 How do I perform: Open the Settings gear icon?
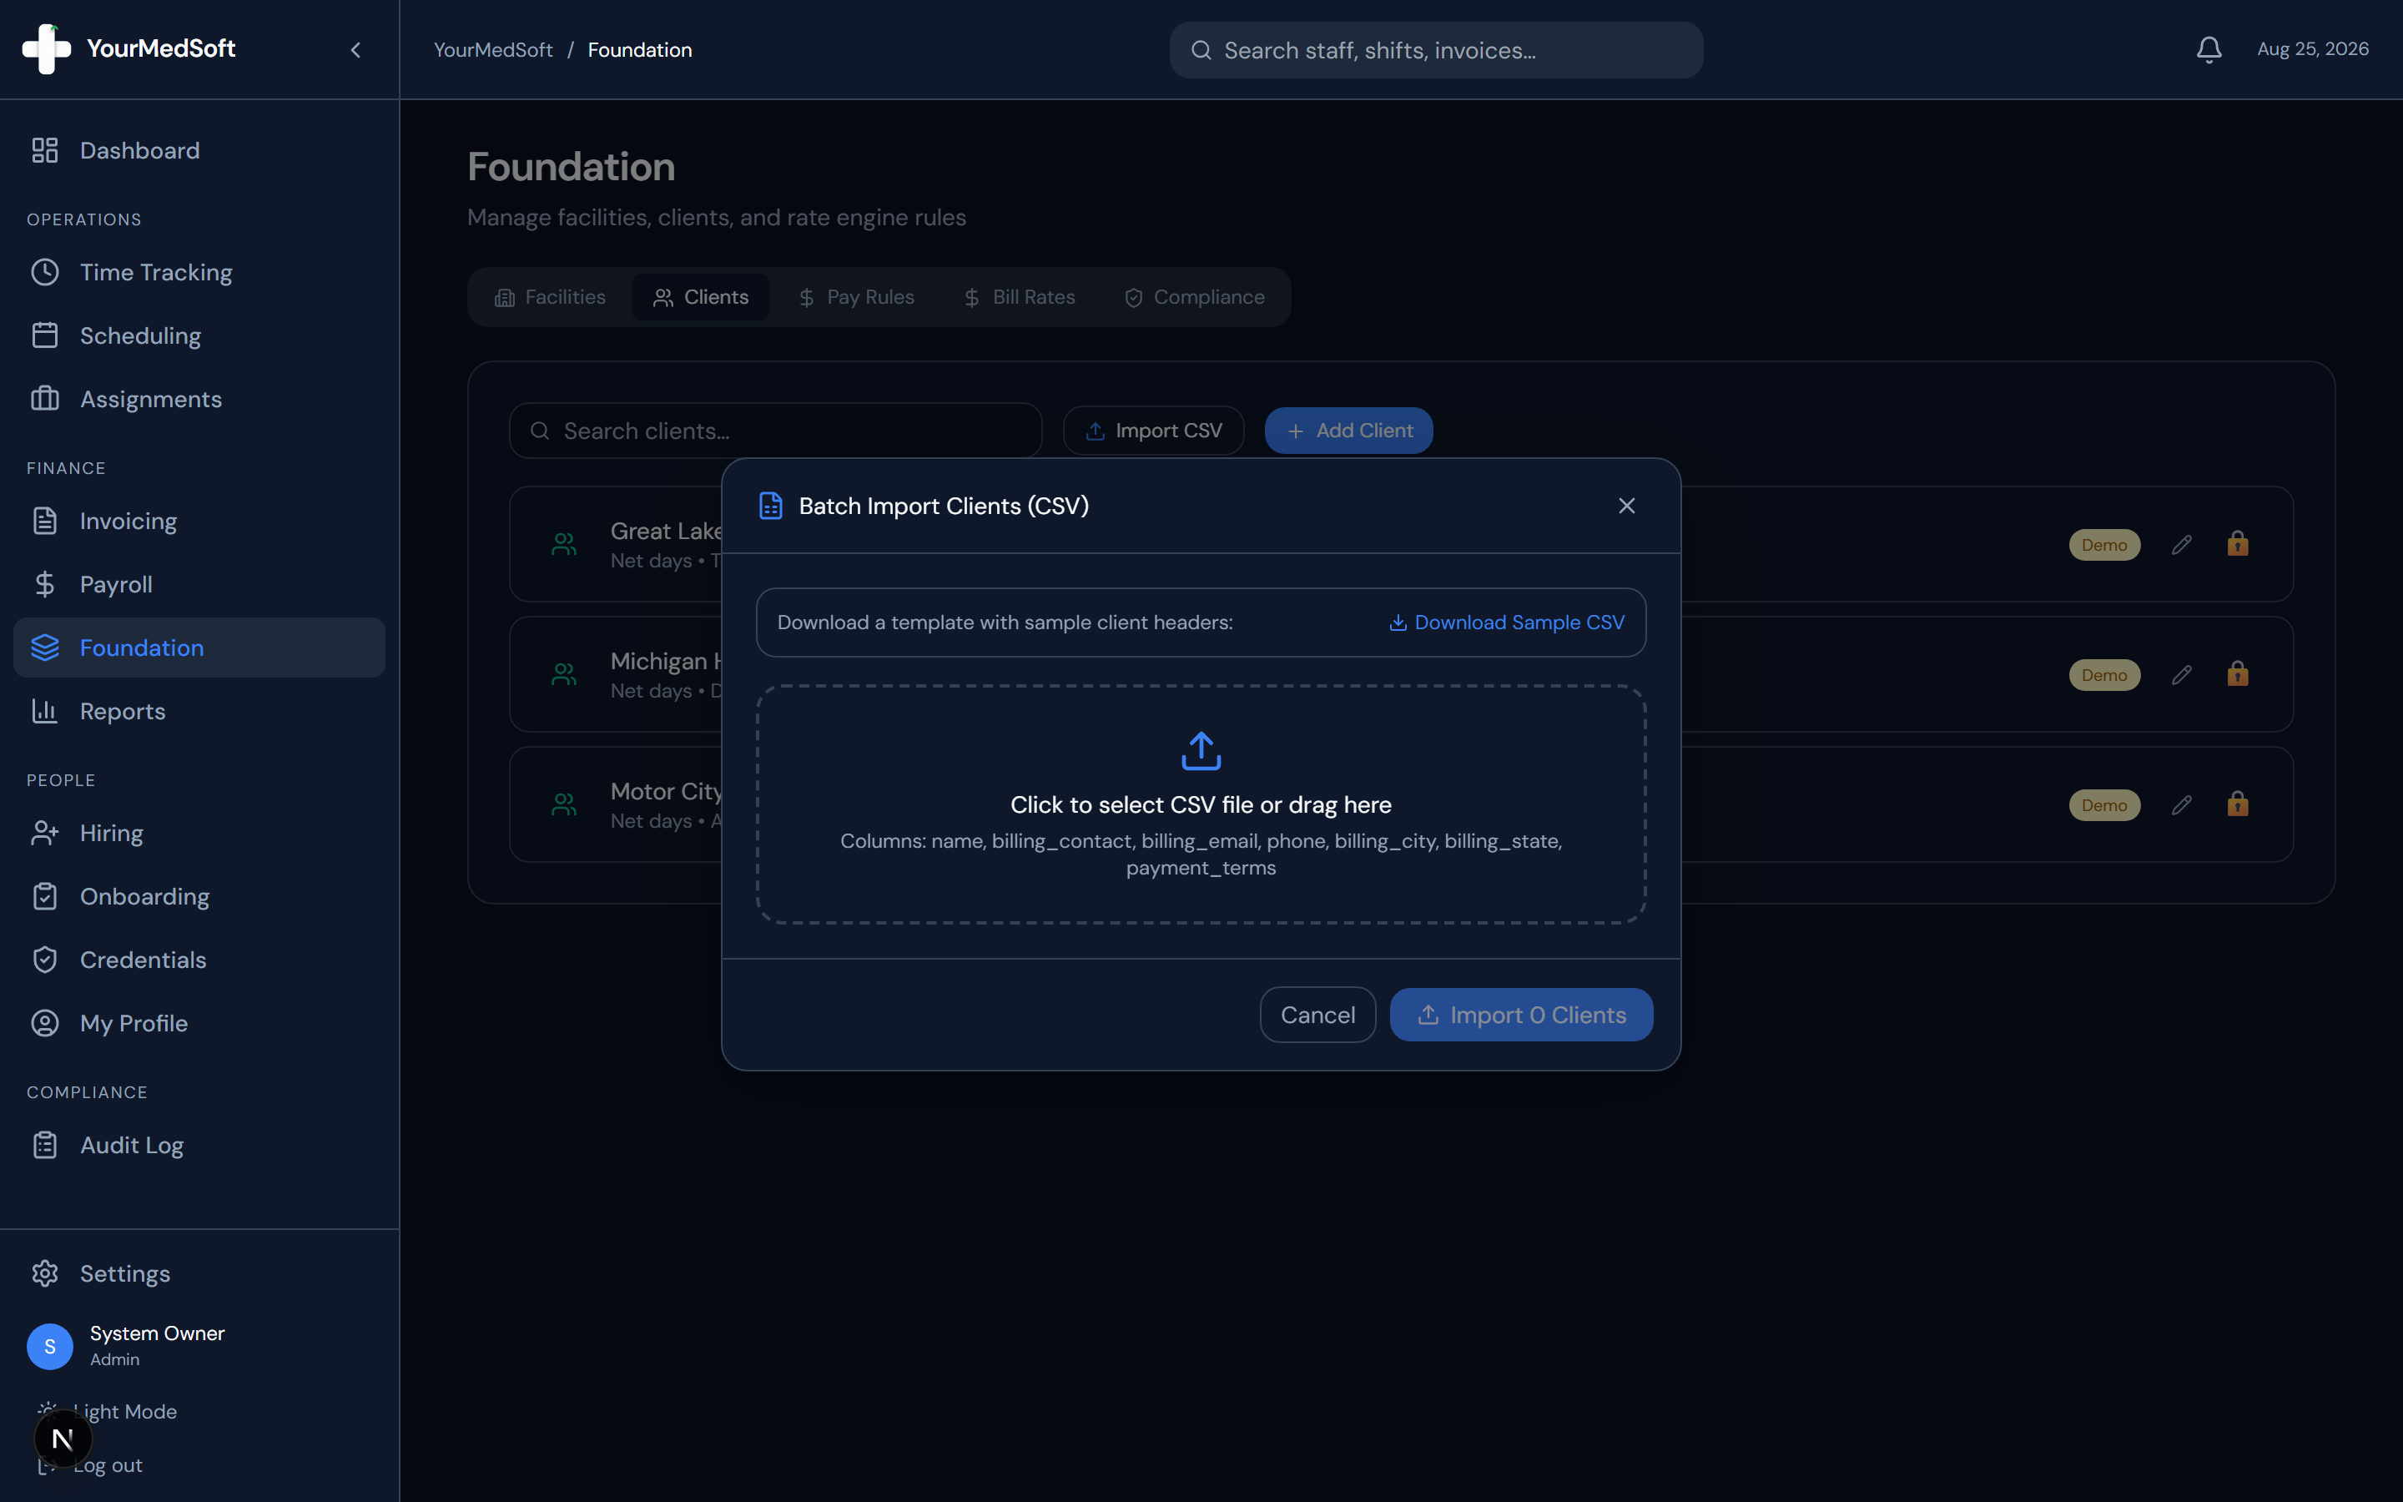tap(45, 1273)
